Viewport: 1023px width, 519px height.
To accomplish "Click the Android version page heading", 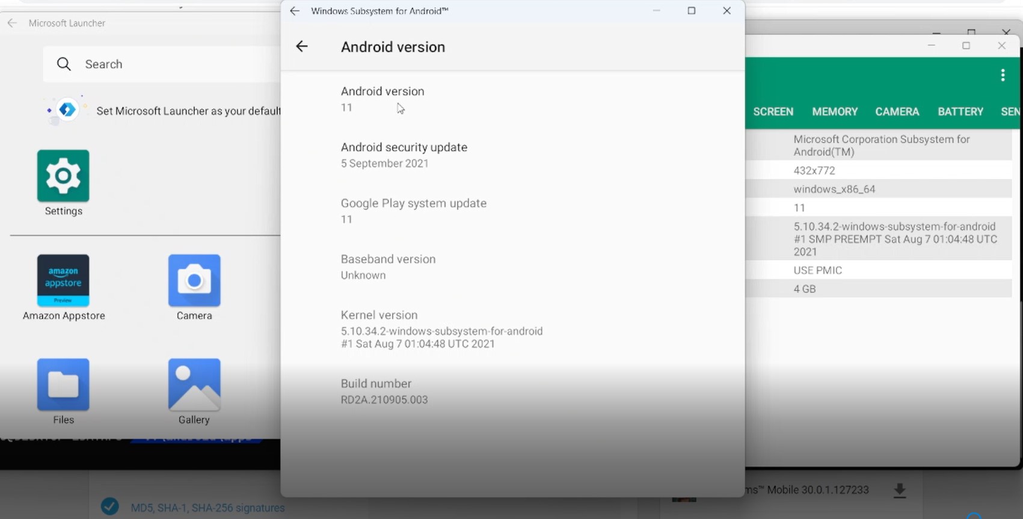I will click(393, 47).
